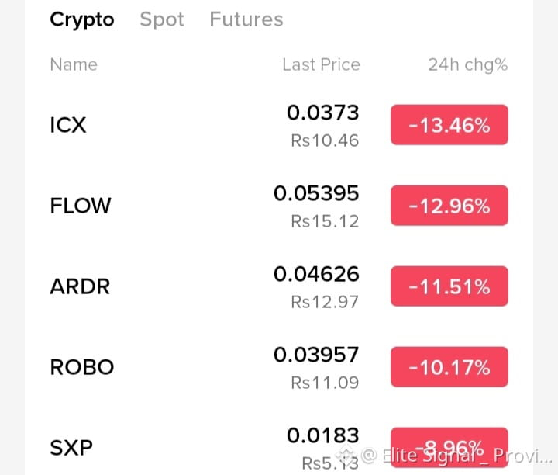Viewport: 558px width, 475px height.
Task: Select the ROBO coin entry
Action: tap(279, 367)
